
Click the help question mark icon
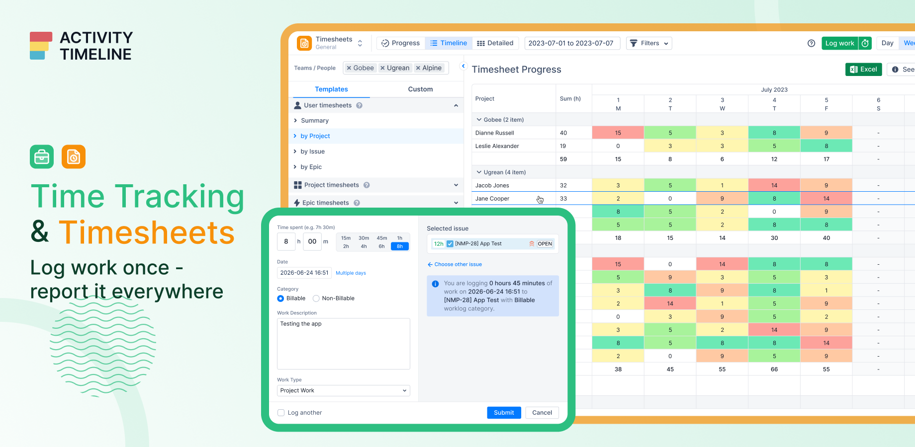click(811, 43)
